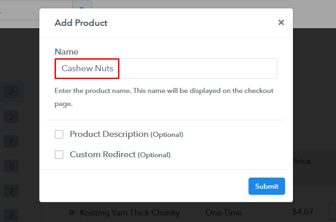Click the bottommost sidebar badge showing 2
Image resolution: width=336 pixels, height=222 pixels.
click(11, 215)
